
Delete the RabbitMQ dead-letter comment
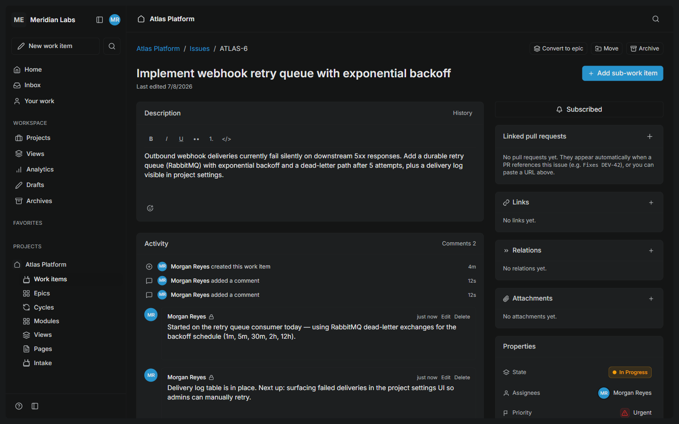pyautogui.click(x=462, y=317)
